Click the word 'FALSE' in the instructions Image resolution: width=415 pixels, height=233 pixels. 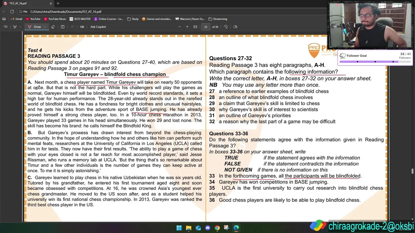[232, 164]
